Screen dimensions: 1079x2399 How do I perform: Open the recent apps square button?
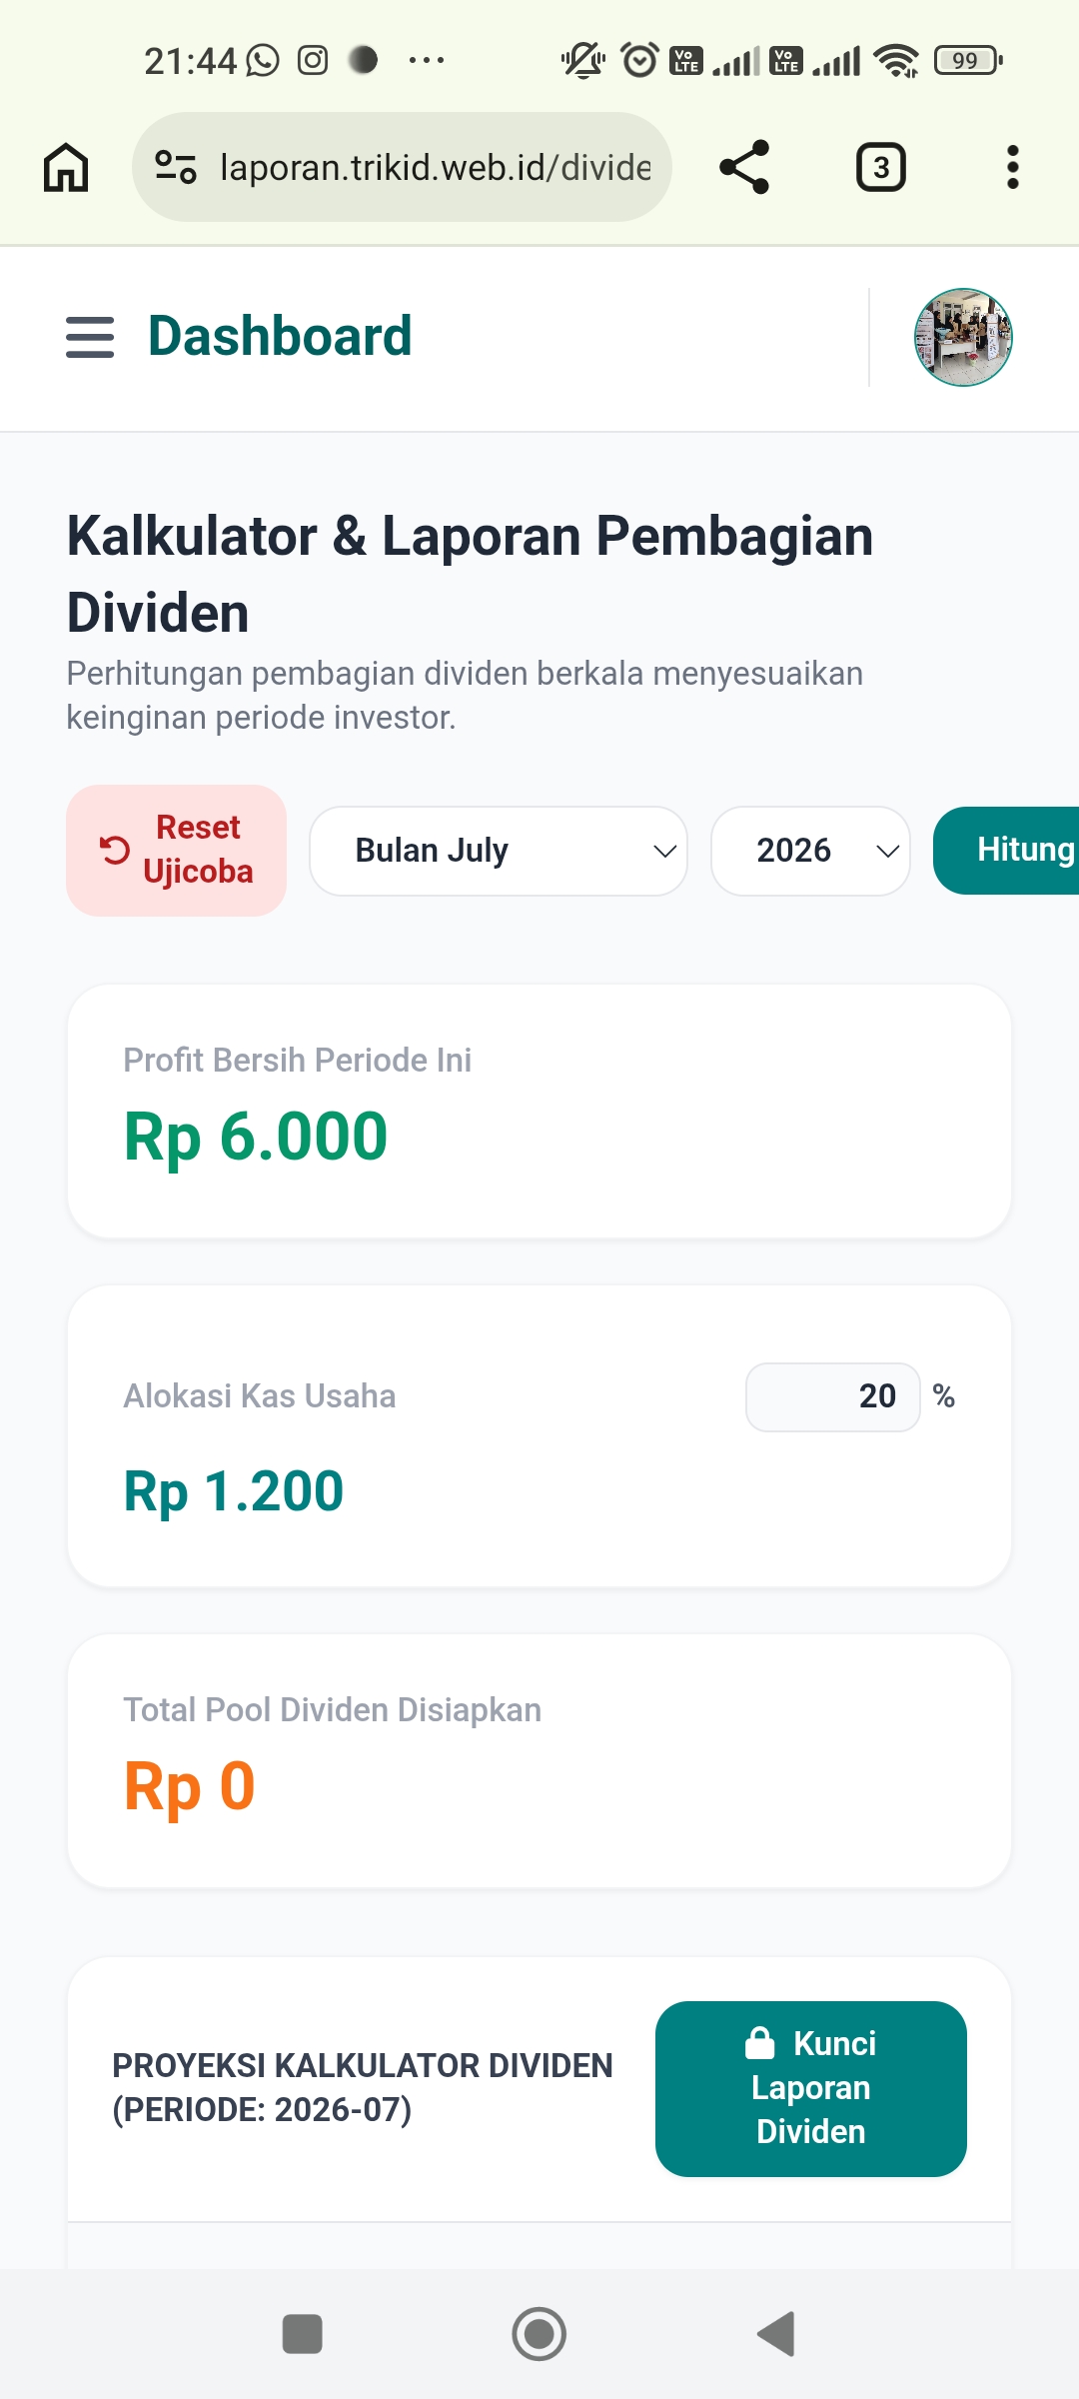[x=303, y=2334]
